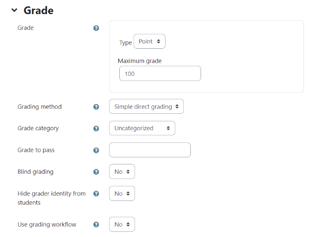Open the Use grading workflow dropdown
The image size is (318, 237).
pos(122,224)
